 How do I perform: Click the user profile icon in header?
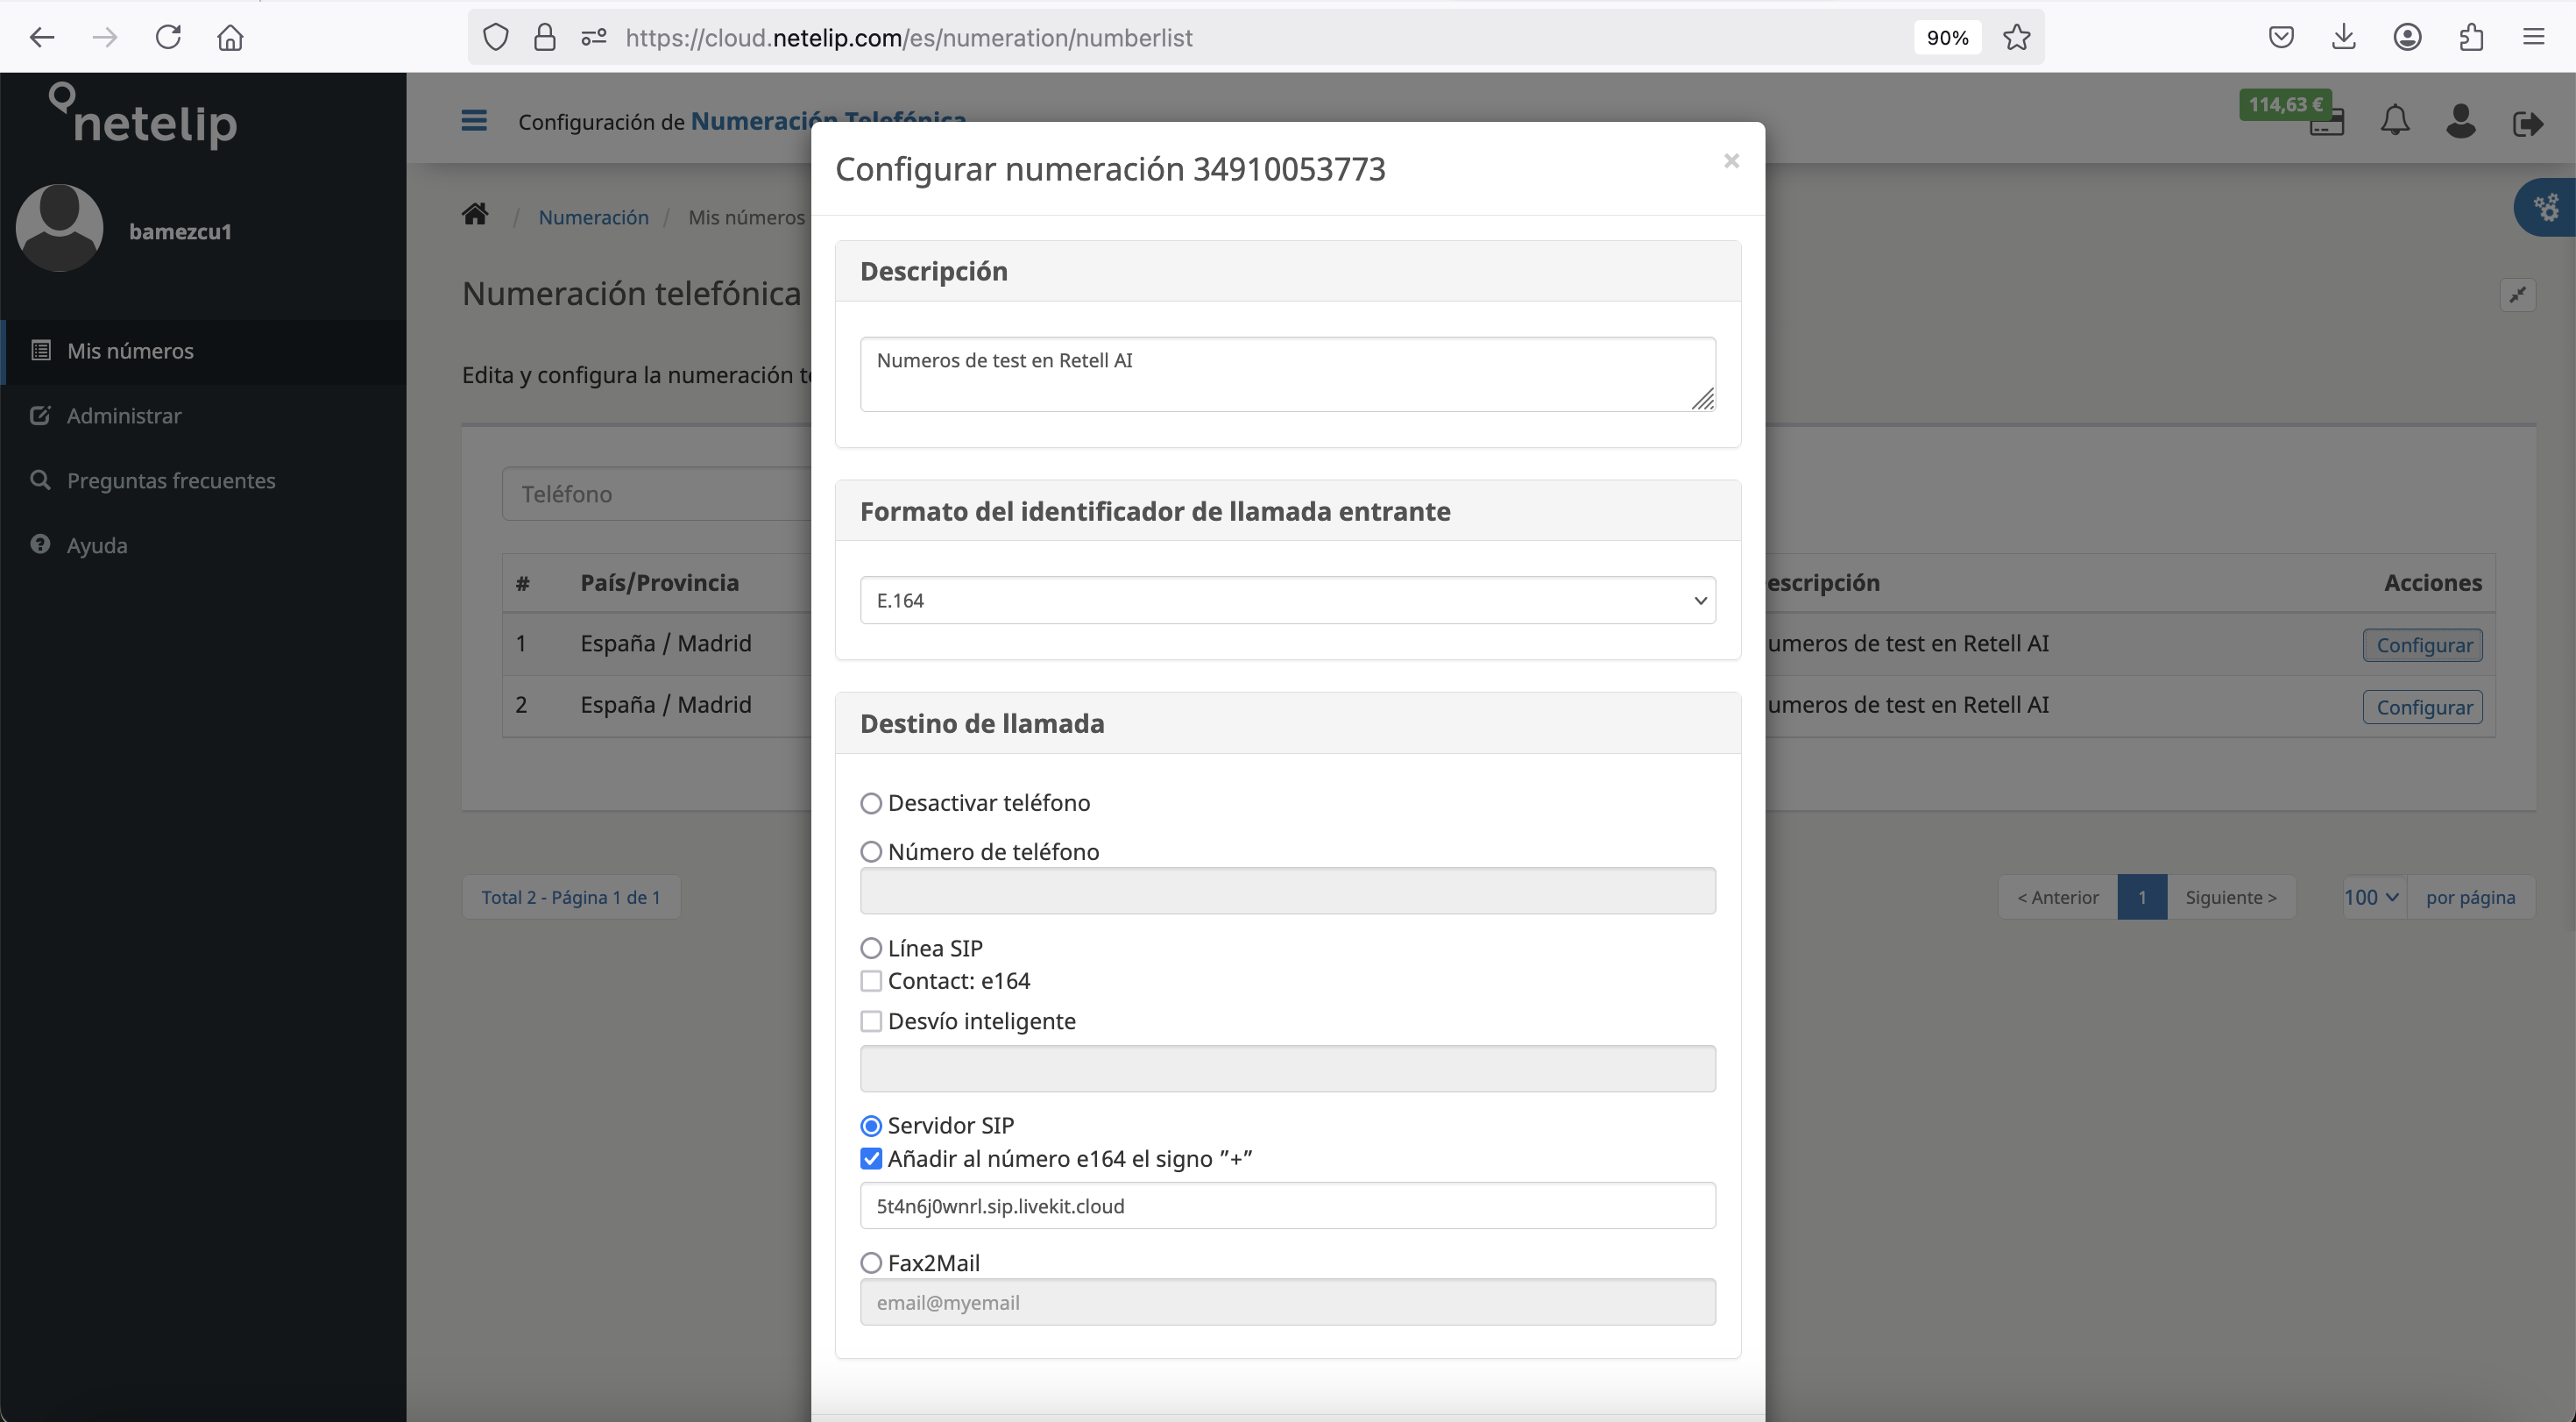(x=2460, y=121)
